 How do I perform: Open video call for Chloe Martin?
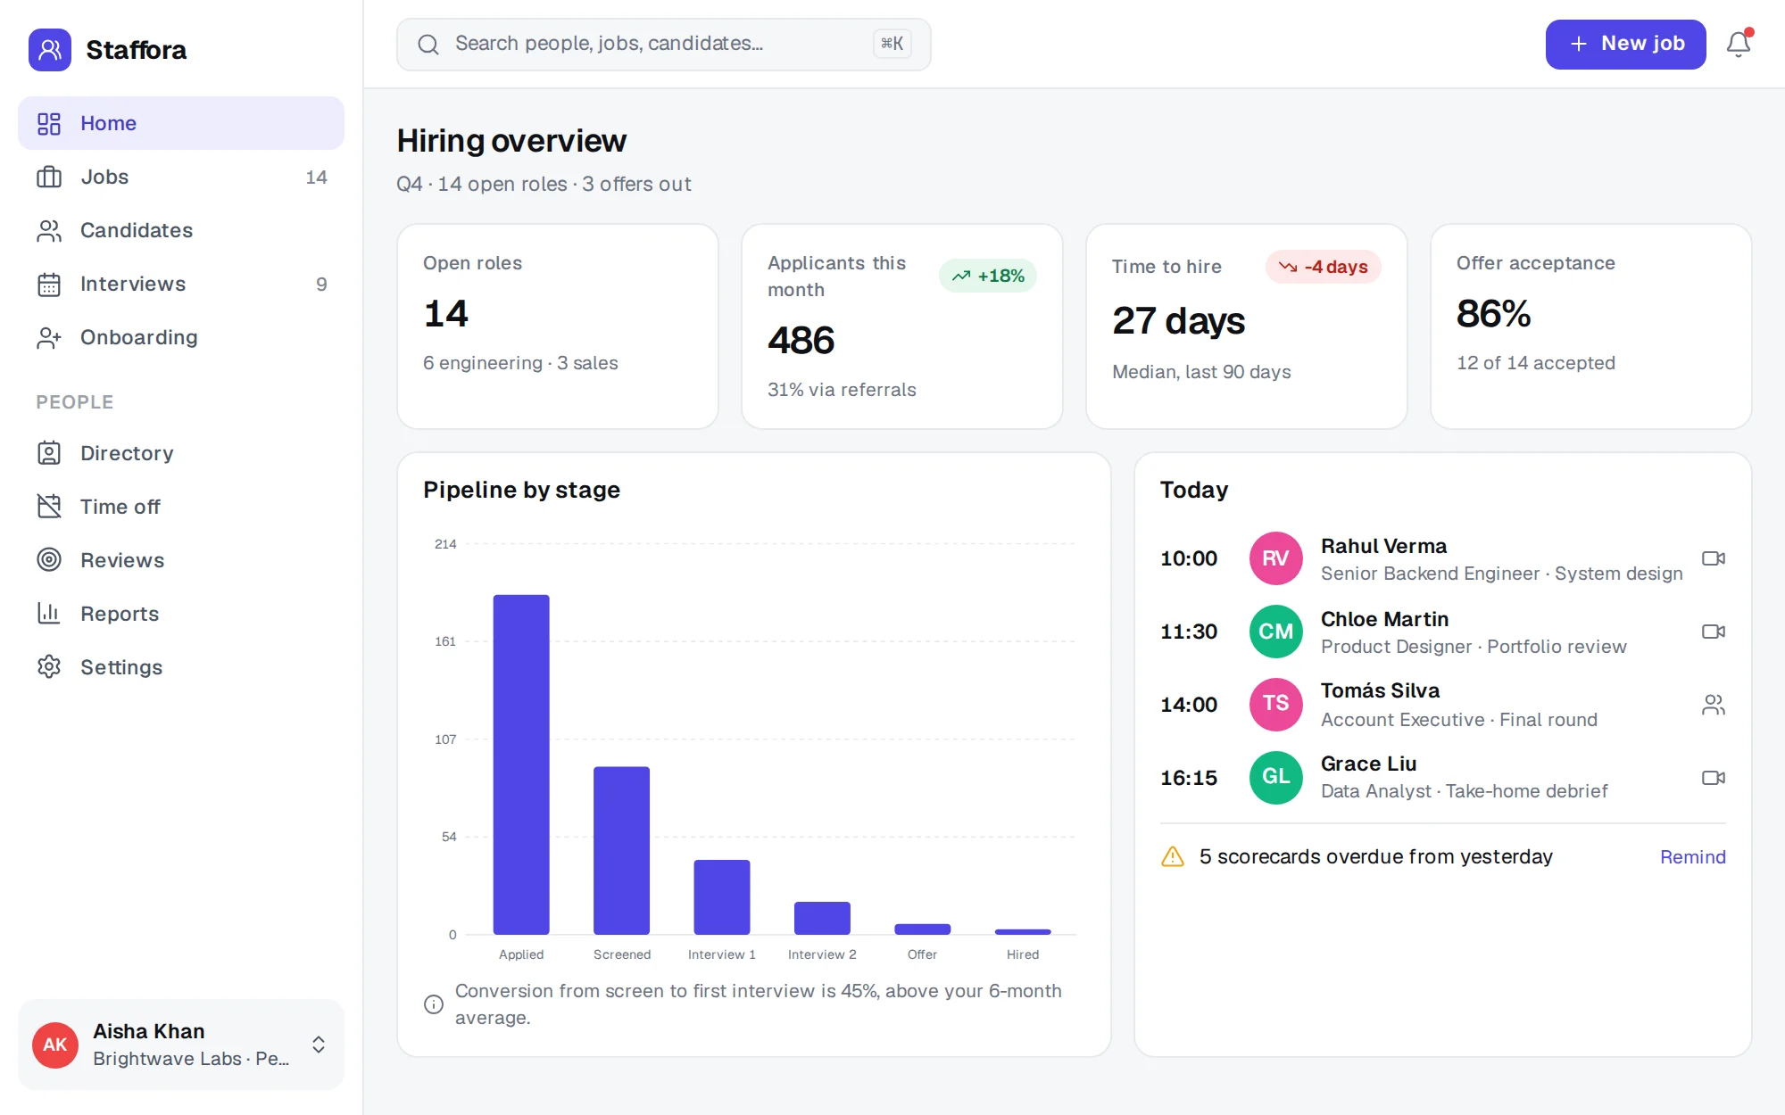[x=1713, y=632]
